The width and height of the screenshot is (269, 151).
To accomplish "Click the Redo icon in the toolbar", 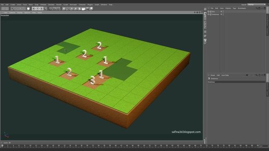I will coord(7,8).
